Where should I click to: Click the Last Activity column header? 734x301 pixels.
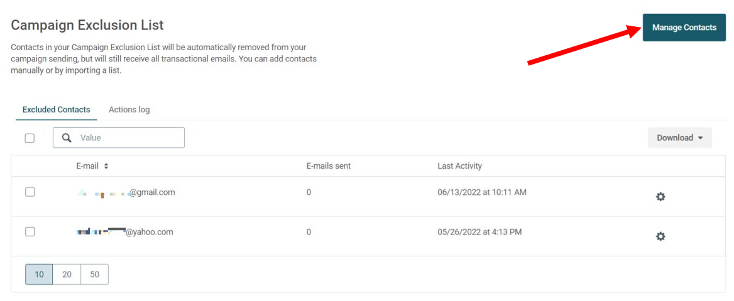pyautogui.click(x=459, y=166)
